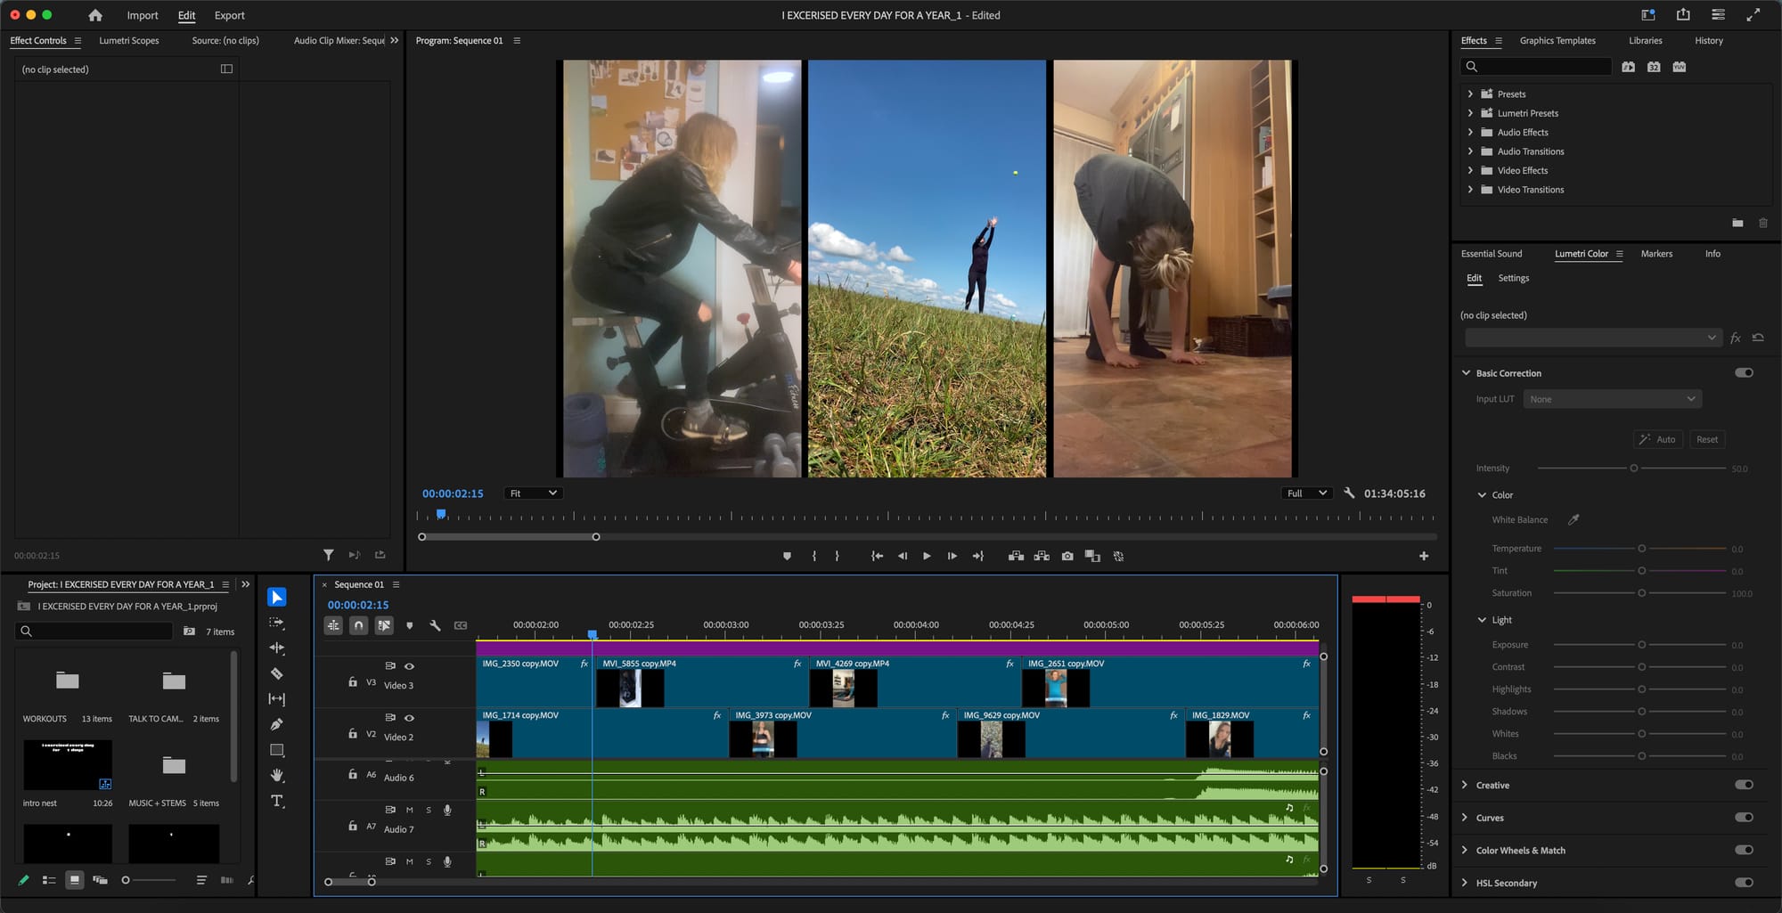This screenshot has height=913, width=1782.
Task: Toggle Snap in Timeline magnet icon
Action: (358, 625)
